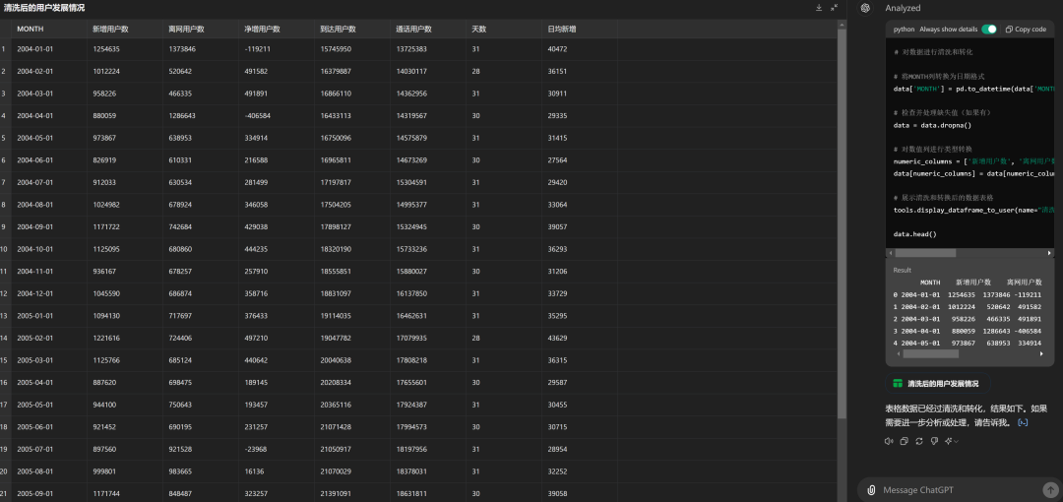Attach a file with paperclip icon
This screenshot has width=1063, height=502.
click(872, 489)
